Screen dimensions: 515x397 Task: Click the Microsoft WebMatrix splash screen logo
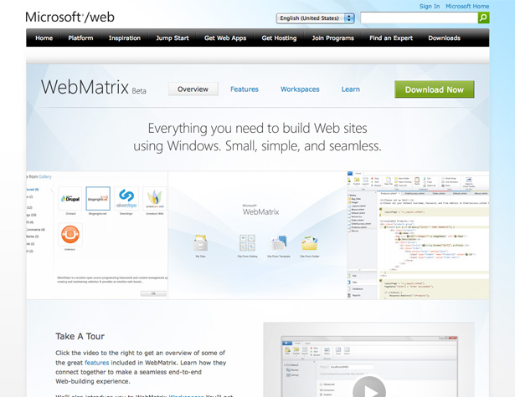[x=260, y=210]
